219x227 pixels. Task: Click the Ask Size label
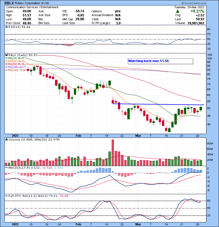tap(45, 15)
